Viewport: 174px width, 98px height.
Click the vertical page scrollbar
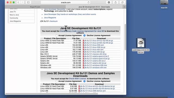[x=125, y=37]
